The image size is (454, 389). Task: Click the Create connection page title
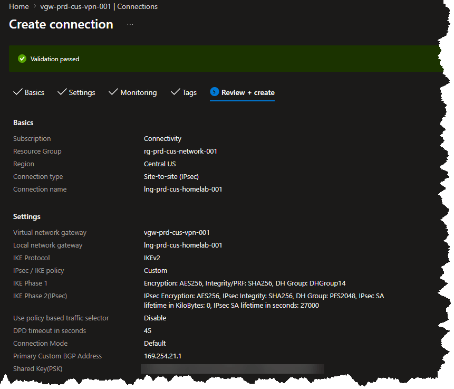(x=61, y=24)
